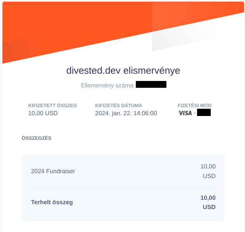Click the "FIZETÉSI MÓD" heading

coord(194,106)
